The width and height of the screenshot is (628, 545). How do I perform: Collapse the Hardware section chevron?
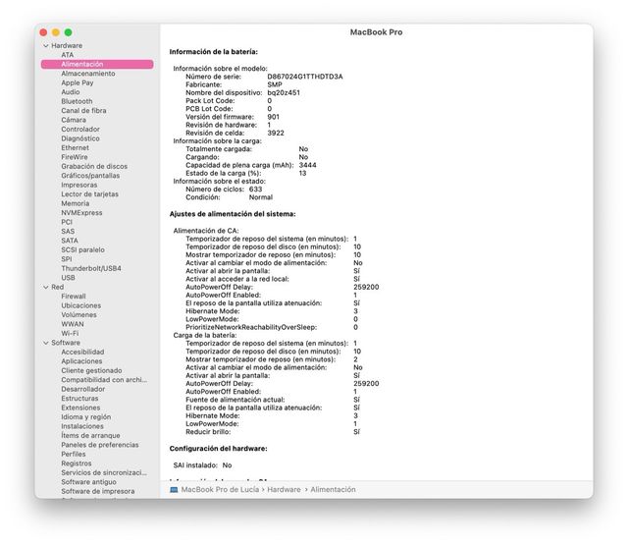click(x=46, y=46)
